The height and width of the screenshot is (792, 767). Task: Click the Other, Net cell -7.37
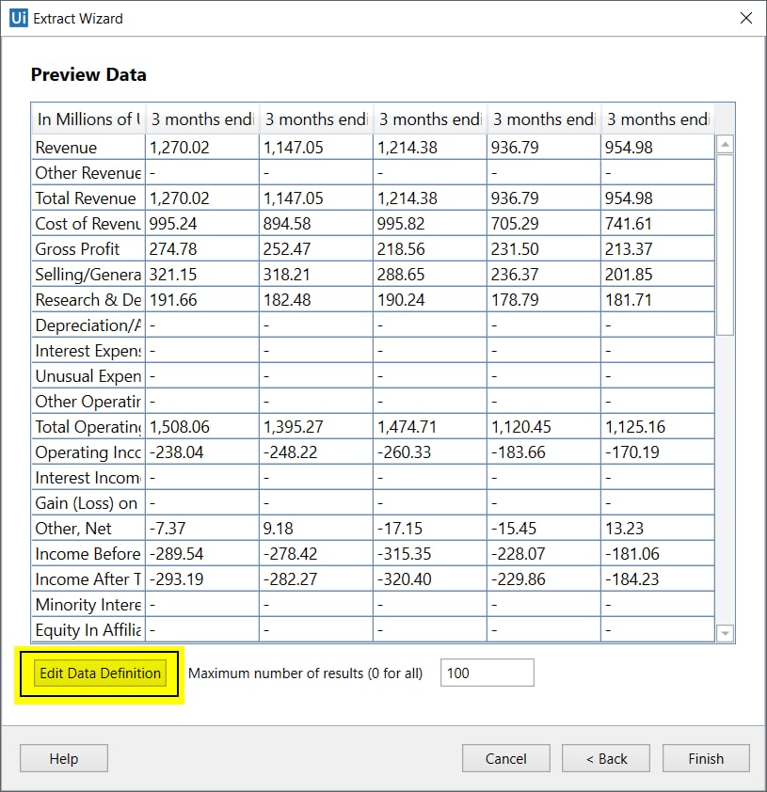coord(202,528)
